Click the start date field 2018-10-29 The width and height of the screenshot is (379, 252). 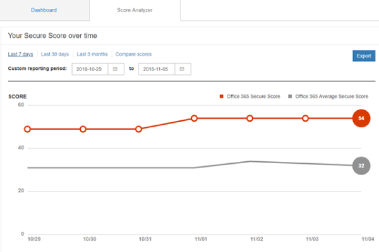(x=90, y=68)
